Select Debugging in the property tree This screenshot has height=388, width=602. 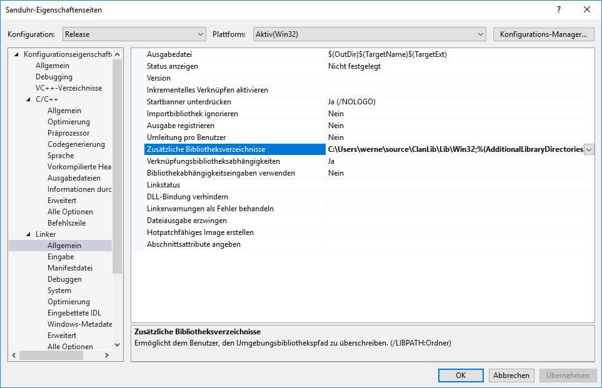[x=54, y=77]
